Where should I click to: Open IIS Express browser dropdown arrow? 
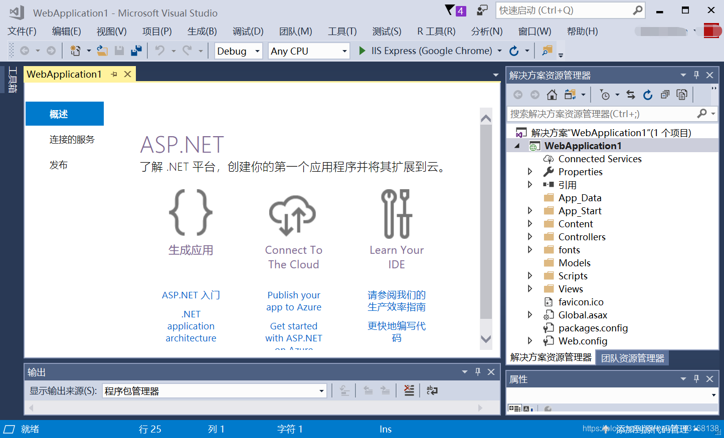(x=499, y=51)
